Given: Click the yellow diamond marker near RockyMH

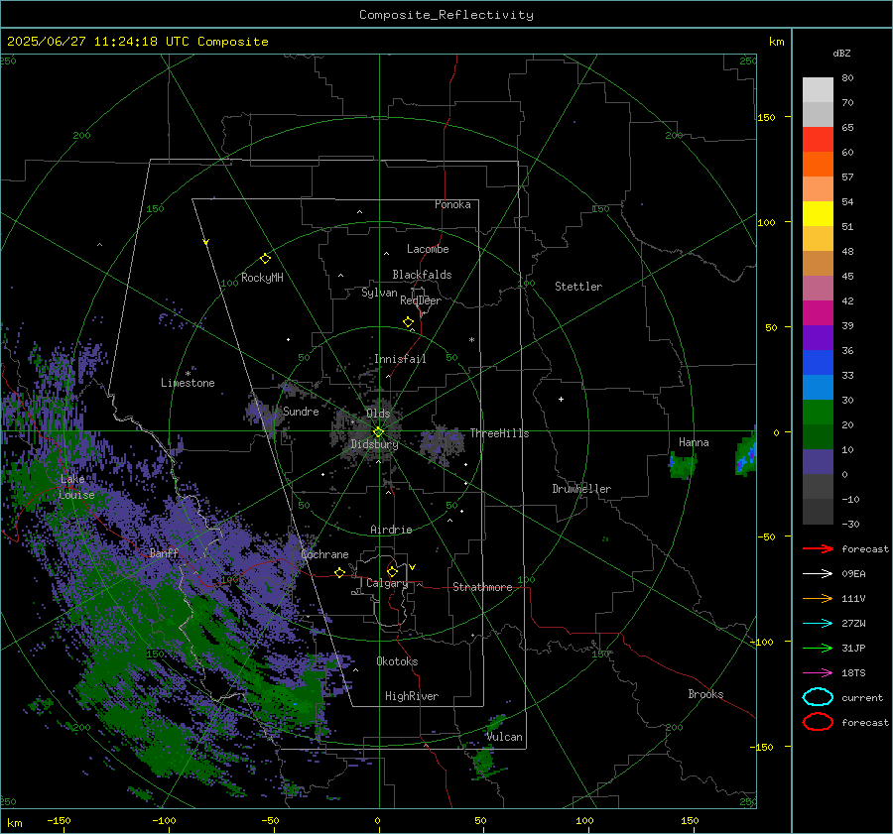Looking at the screenshot, I should tap(265, 259).
